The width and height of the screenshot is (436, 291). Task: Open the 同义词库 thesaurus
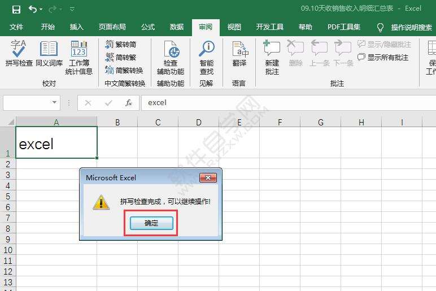pos(49,53)
